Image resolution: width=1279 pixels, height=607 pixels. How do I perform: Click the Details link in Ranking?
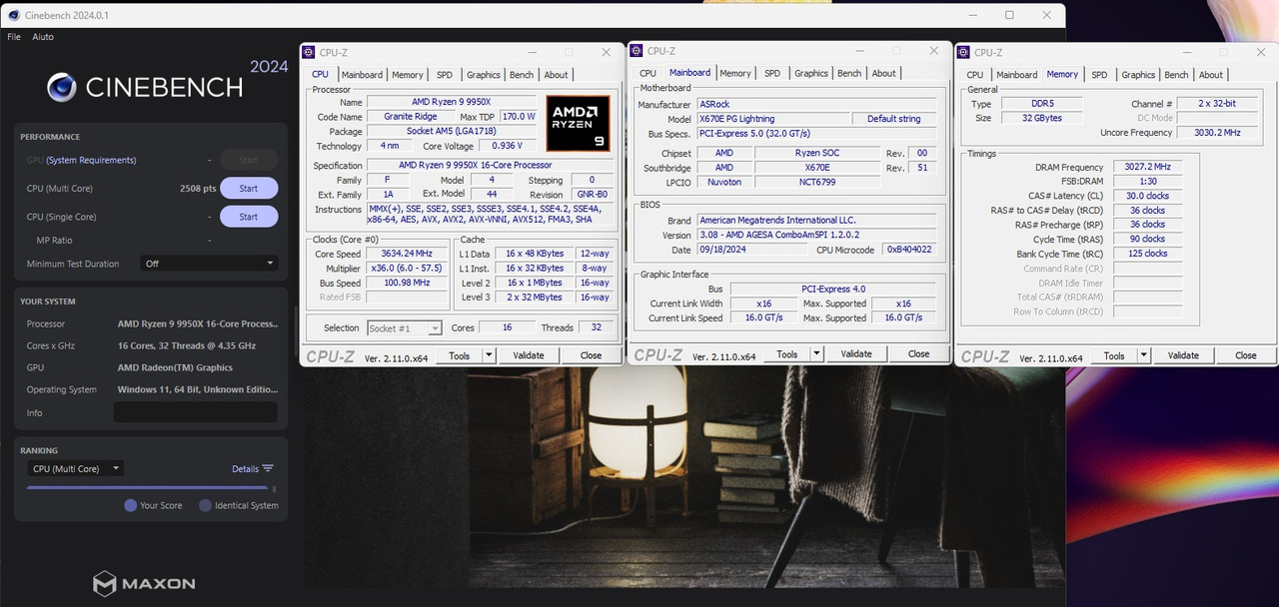click(x=245, y=468)
